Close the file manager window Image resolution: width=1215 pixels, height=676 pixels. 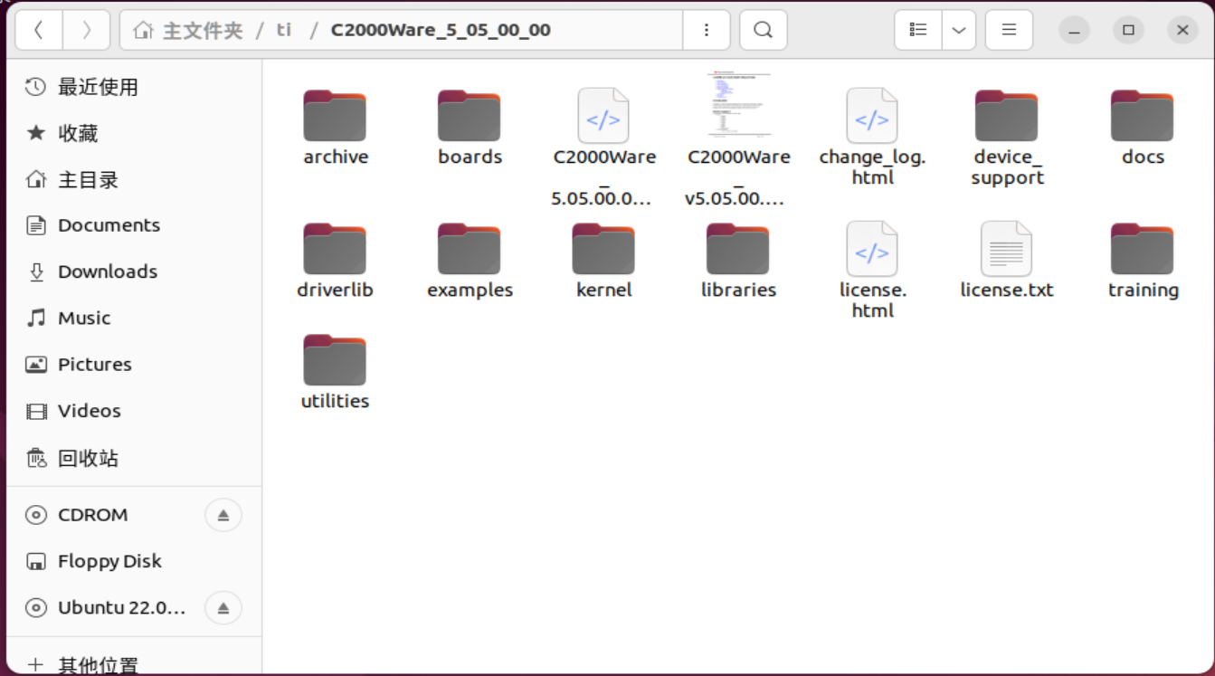[x=1182, y=30]
